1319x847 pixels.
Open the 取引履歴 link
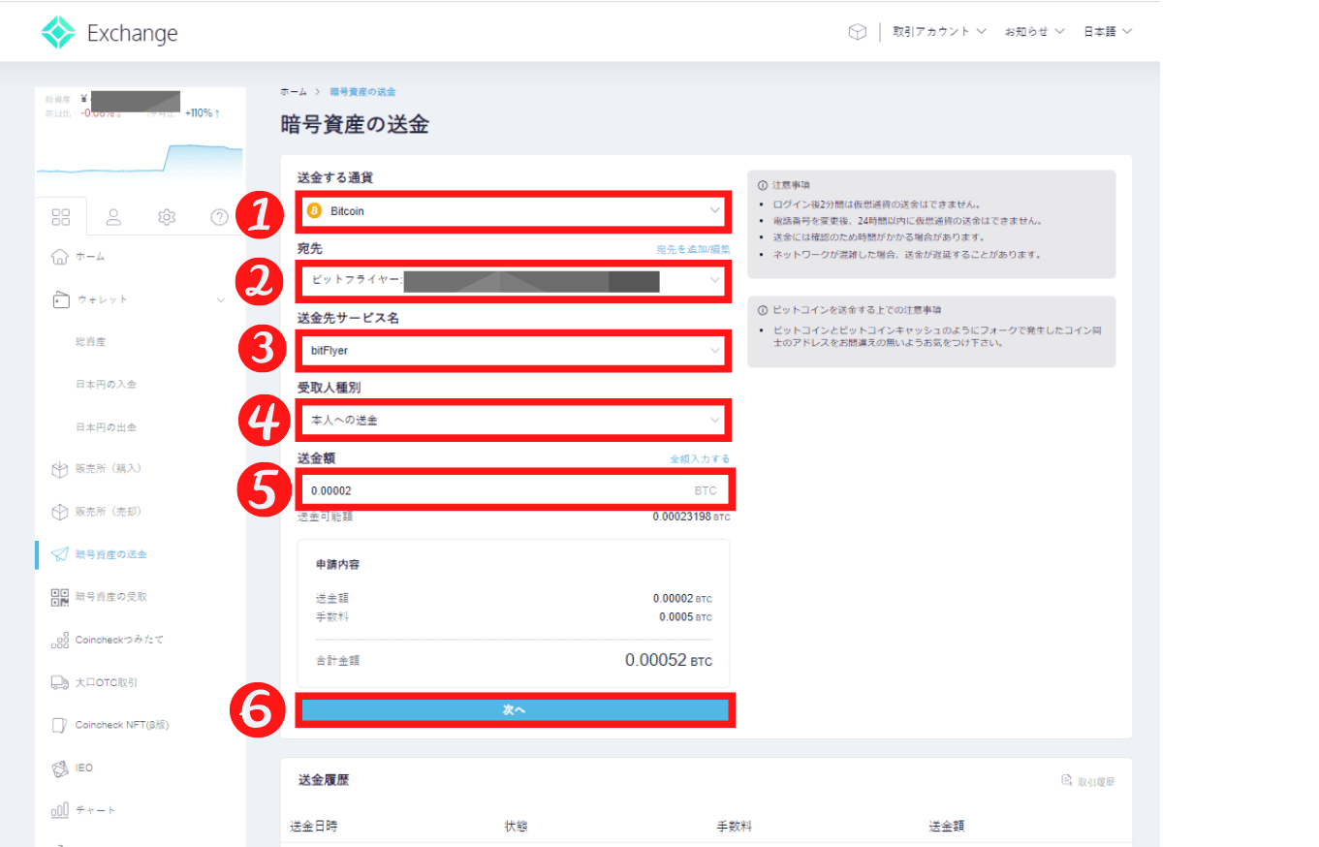coord(1087,781)
